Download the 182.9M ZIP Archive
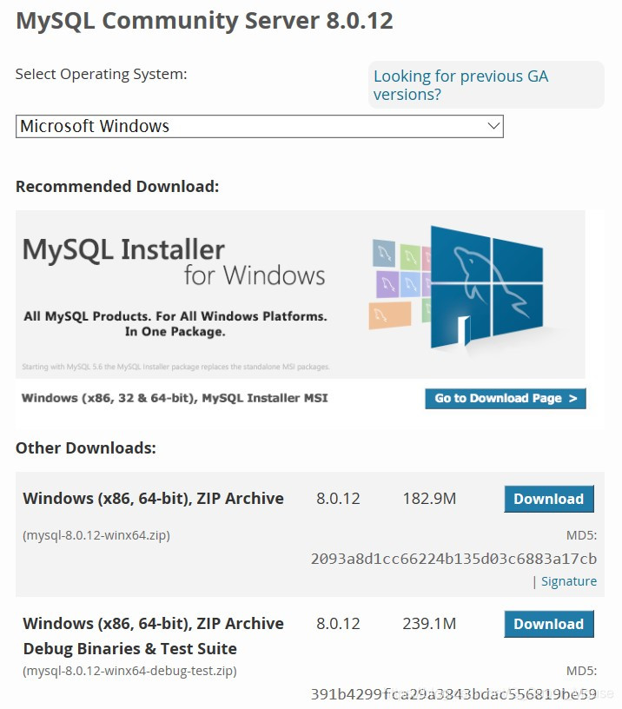The height and width of the screenshot is (709, 622). 549,499
